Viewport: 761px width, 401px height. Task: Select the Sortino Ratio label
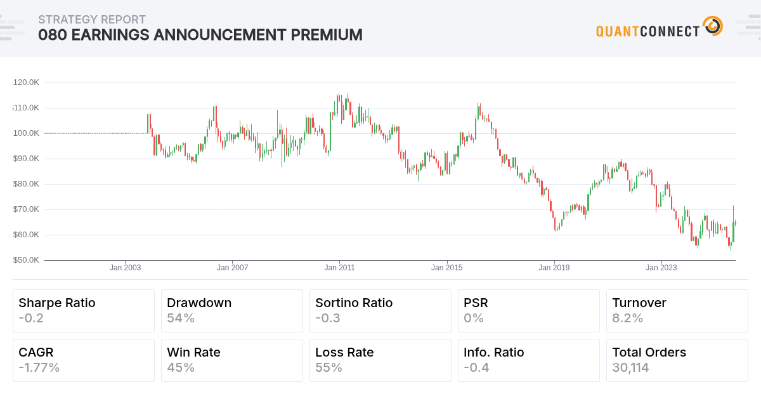click(354, 303)
